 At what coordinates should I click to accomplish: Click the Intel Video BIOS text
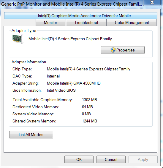tap(61, 90)
